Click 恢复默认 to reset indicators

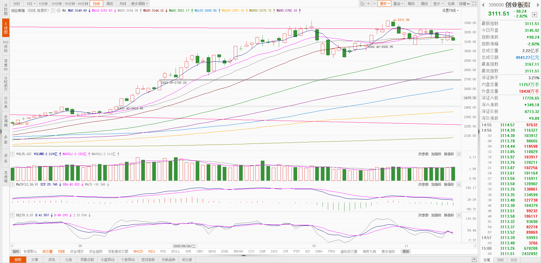click(30, 251)
